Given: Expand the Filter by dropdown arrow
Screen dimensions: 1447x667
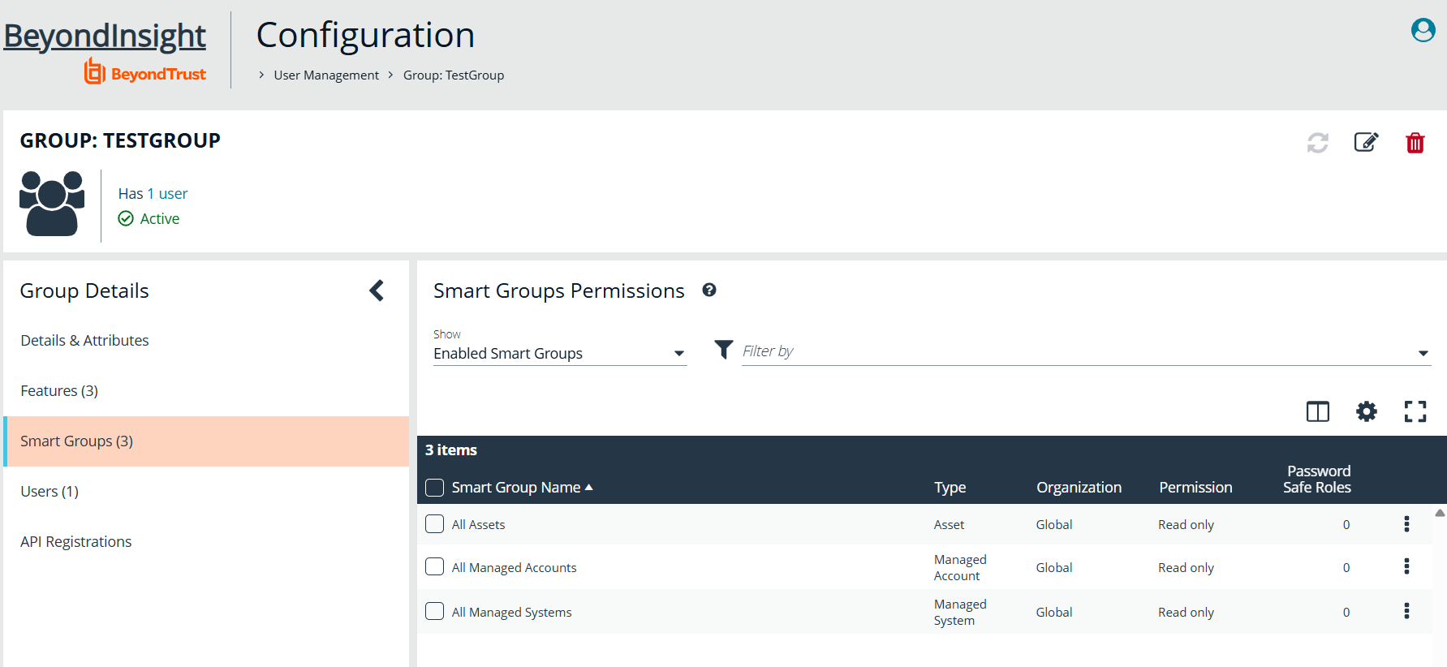Looking at the screenshot, I should [1422, 353].
